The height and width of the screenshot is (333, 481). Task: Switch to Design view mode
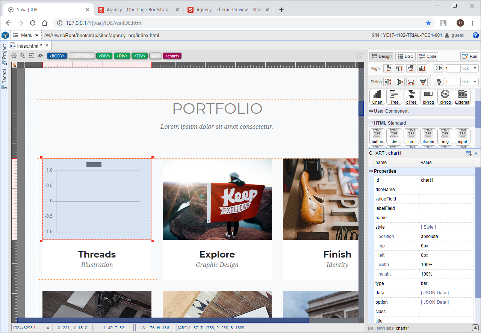click(381, 56)
